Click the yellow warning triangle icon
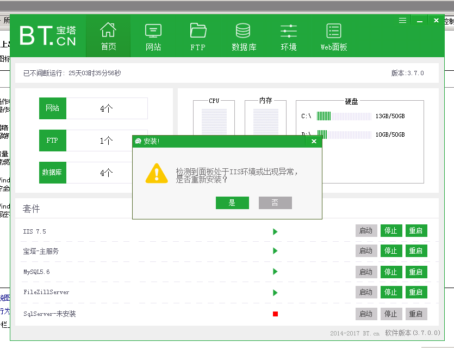454x348 pixels. tap(157, 173)
